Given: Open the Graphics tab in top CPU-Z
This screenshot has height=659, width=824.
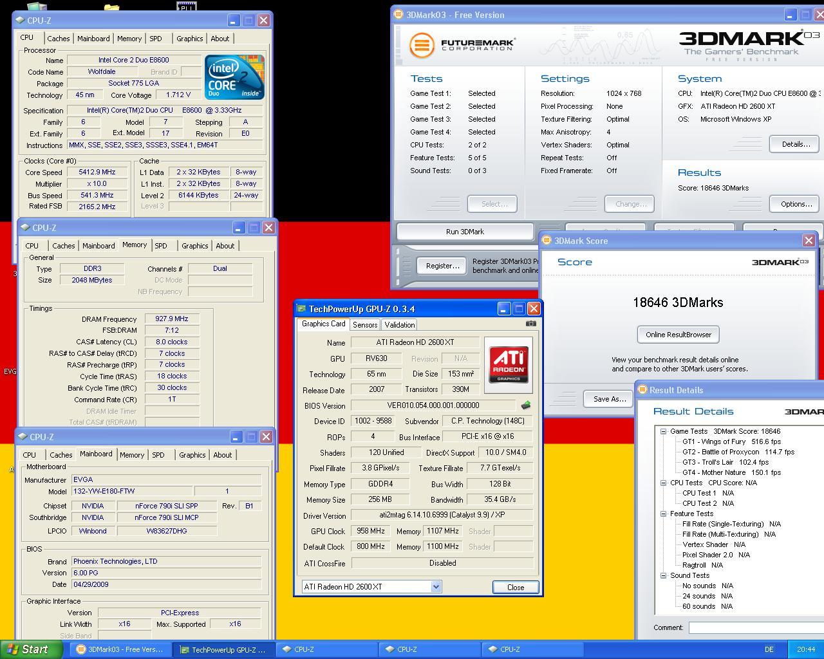Looking at the screenshot, I should 190,39.
